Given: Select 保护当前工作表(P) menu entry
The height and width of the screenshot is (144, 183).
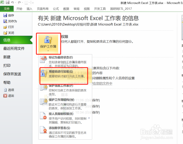Looking at the screenshot, I should pyautogui.click(x=66, y=90).
